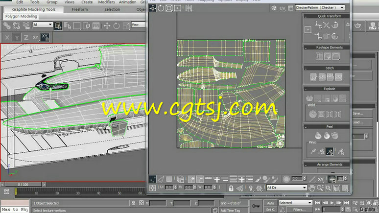The width and height of the screenshot is (379, 213).
Task: Open the View reference coordinate dropdown
Action: pyautogui.click(x=139, y=24)
